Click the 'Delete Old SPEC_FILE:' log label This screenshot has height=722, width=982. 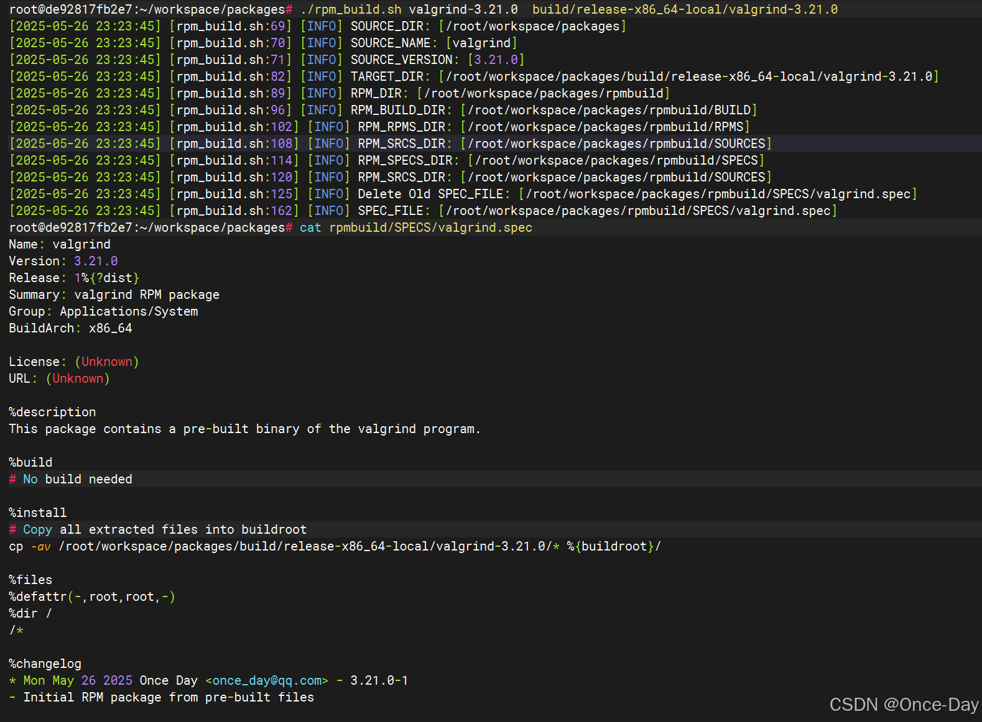[x=434, y=194]
